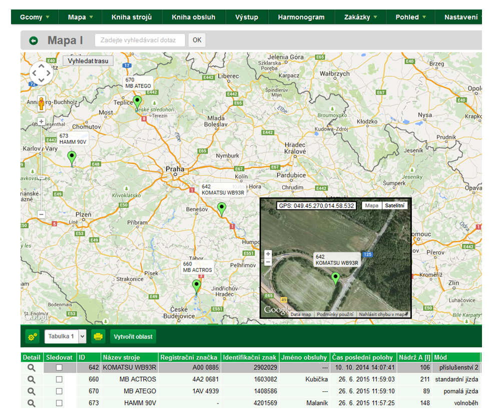Click green marker for 660 MB ACTROS
495x419 pixels.
(196, 286)
